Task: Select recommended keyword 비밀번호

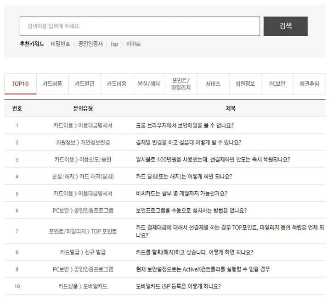Action: pyautogui.click(x=60, y=44)
